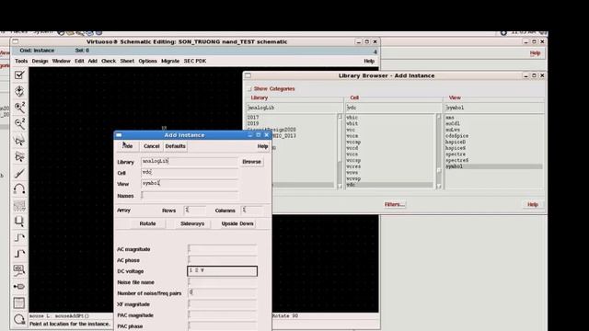This screenshot has width=589, height=331.
Task: Click the Undo curved-arrow icon
Action: coord(19,188)
